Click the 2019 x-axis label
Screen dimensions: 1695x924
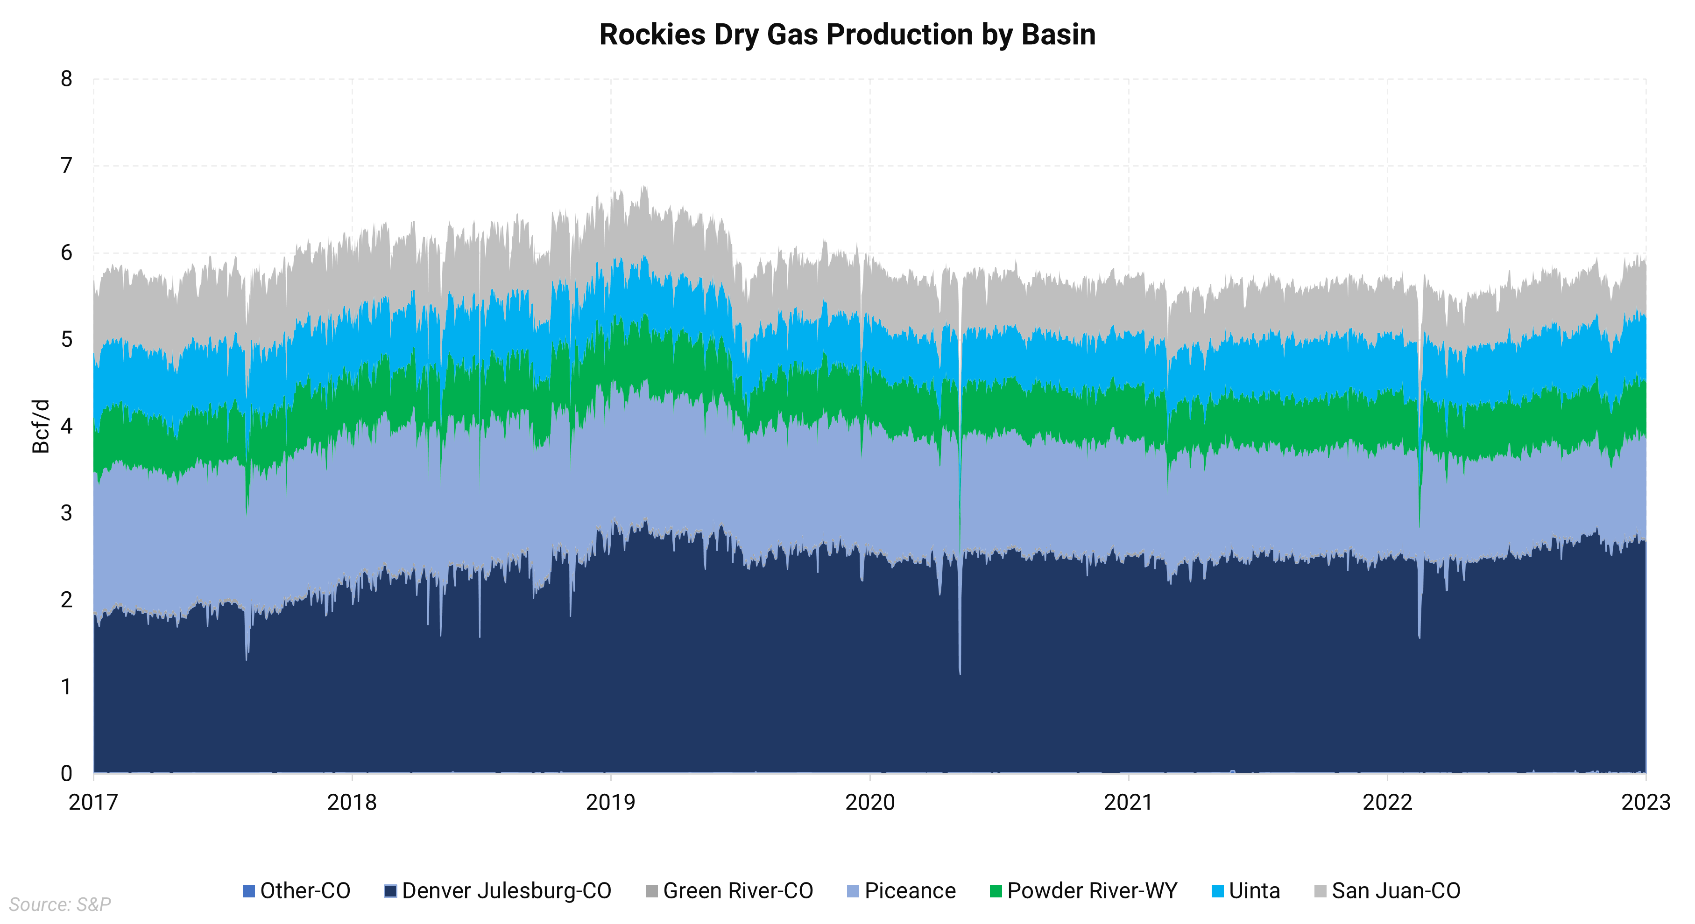(x=611, y=802)
